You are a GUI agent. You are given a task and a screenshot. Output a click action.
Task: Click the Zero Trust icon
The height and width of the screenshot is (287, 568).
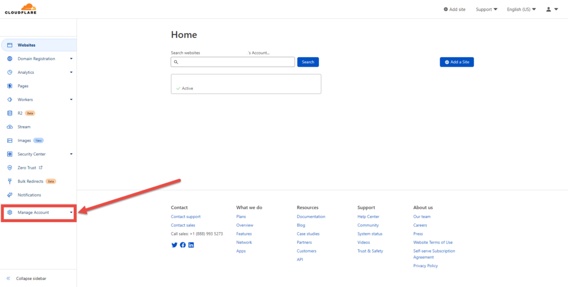[x=10, y=168]
